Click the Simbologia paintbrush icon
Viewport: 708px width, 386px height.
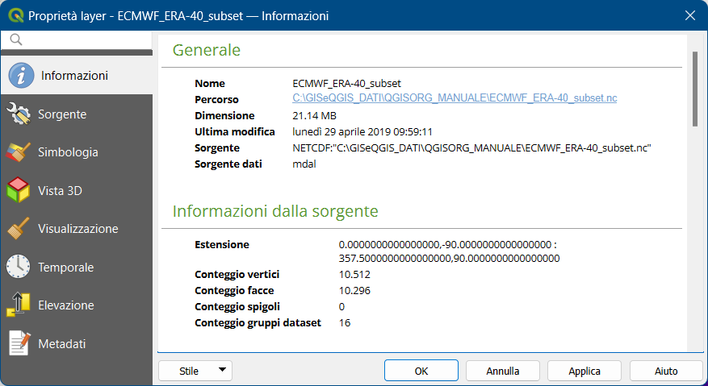click(x=19, y=152)
